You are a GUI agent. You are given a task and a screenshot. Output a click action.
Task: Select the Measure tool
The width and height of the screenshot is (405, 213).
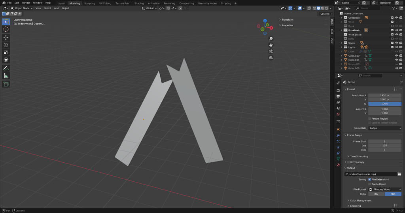pyautogui.click(x=6, y=76)
